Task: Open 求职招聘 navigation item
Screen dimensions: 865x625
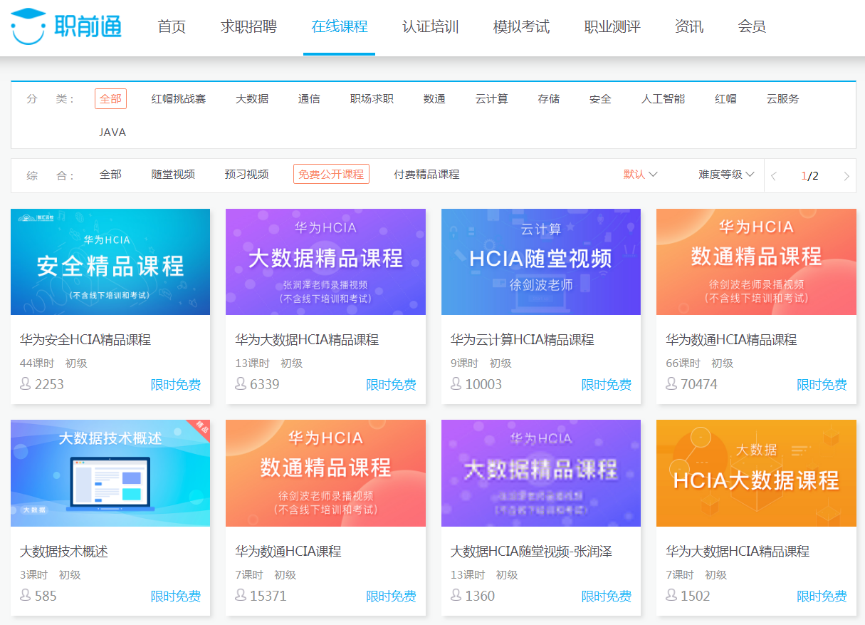Action: [248, 27]
